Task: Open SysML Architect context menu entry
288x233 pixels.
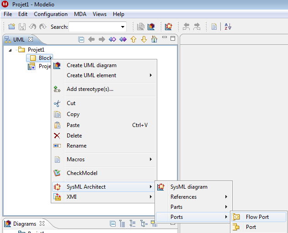Action: tap(103, 187)
